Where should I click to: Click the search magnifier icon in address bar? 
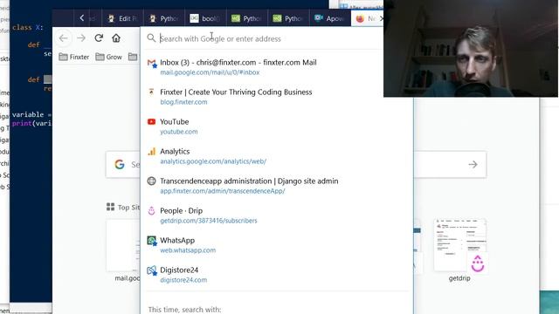pos(151,38)
